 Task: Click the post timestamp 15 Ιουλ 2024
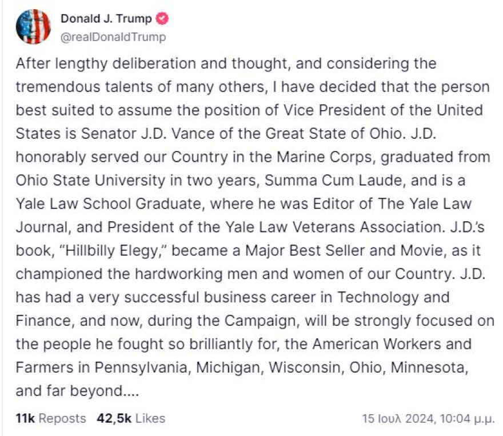[398, 419]
